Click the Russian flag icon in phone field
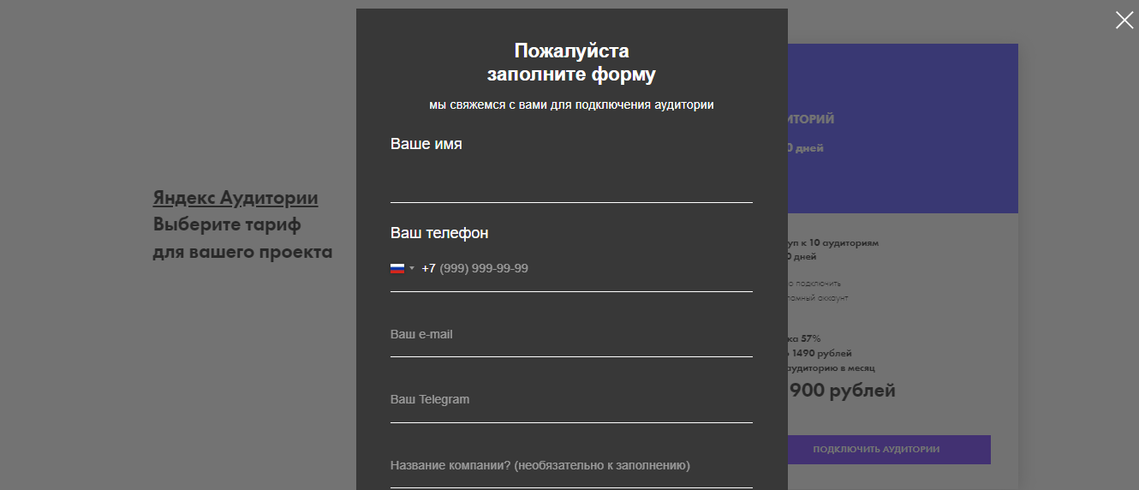 (397, 268)
